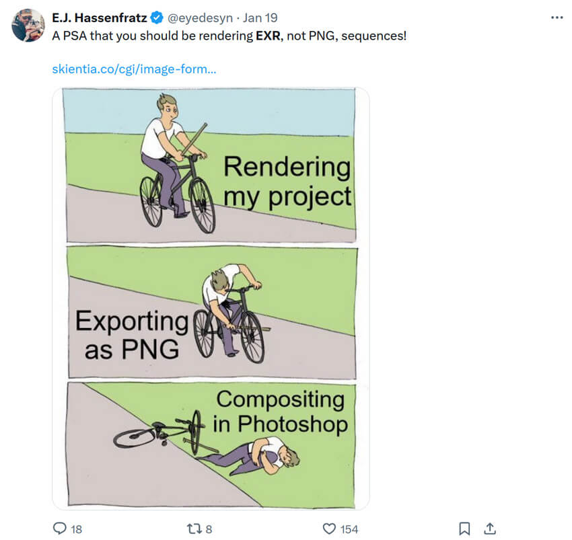View the 8 retweets count
Viewport: 572px width, 540px height.
coord(209,529)
